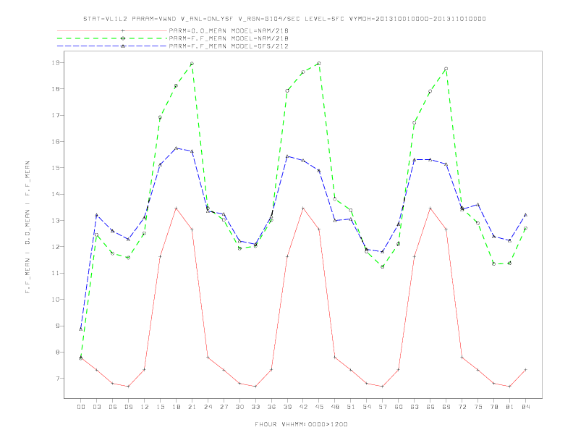
Task: Click x-axis tick label 12
Action: coord(145,407)
